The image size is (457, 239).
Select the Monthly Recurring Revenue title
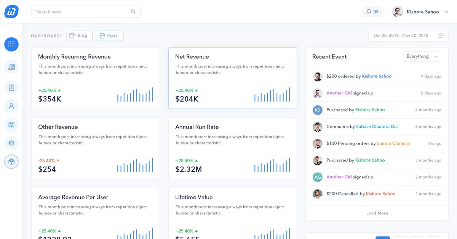pos(75,57)
